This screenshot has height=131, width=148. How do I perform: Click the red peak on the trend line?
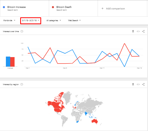[124, 44]
